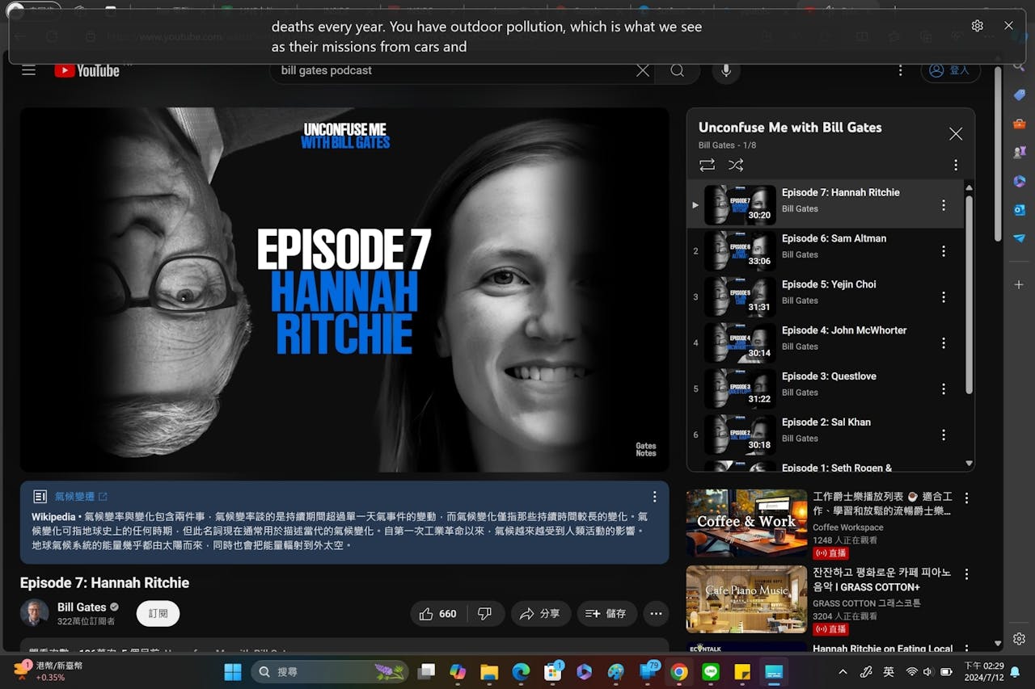Open Windows Start menu

[x=232, y=671]
